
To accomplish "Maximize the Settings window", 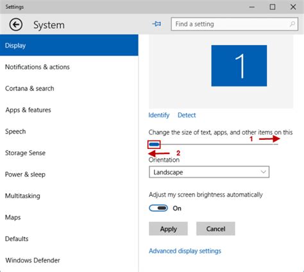I will coord(273,7).
